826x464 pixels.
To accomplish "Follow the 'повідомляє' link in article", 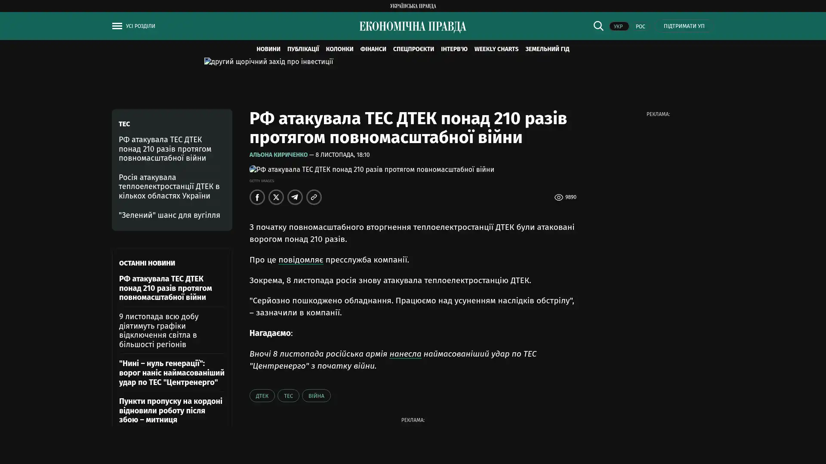I will point(300,260).
